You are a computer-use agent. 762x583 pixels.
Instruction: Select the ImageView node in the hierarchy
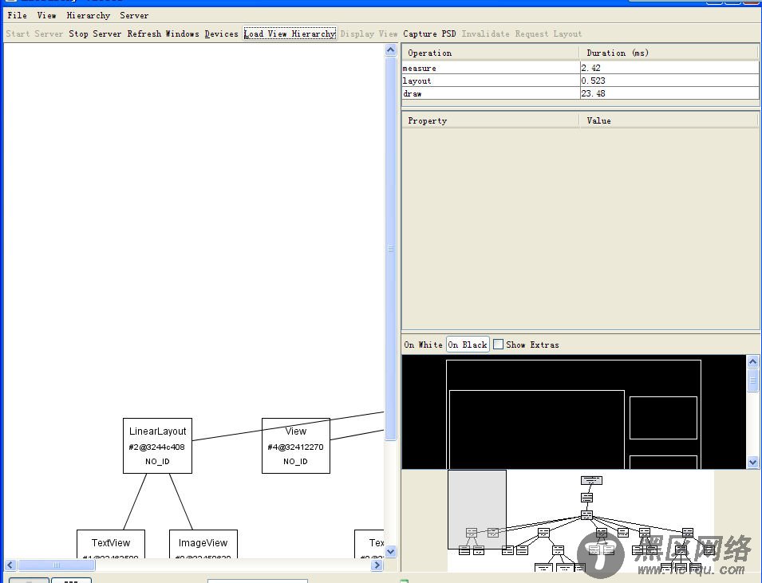click(203, 544)
